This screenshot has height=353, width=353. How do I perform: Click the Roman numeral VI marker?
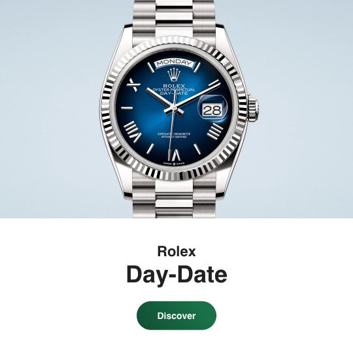point(175,155)
